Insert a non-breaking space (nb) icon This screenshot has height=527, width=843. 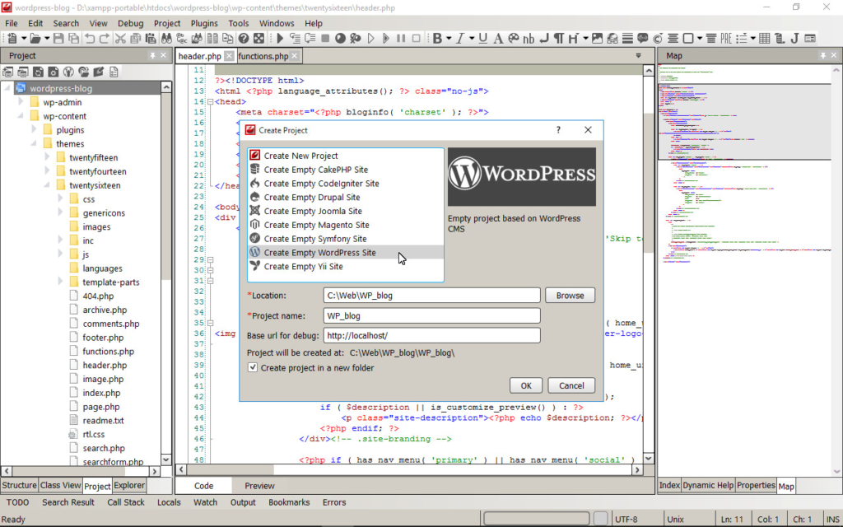click(x=529, y=38)
